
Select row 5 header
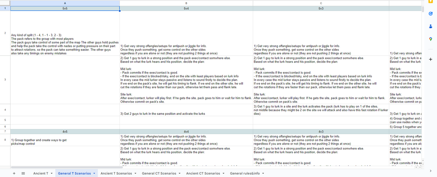click(x=5, y=120)
